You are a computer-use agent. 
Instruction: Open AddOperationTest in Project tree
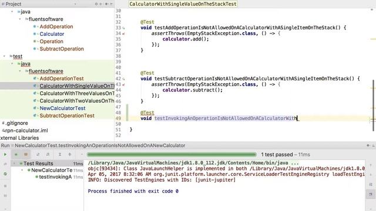[x=61, y=79]
